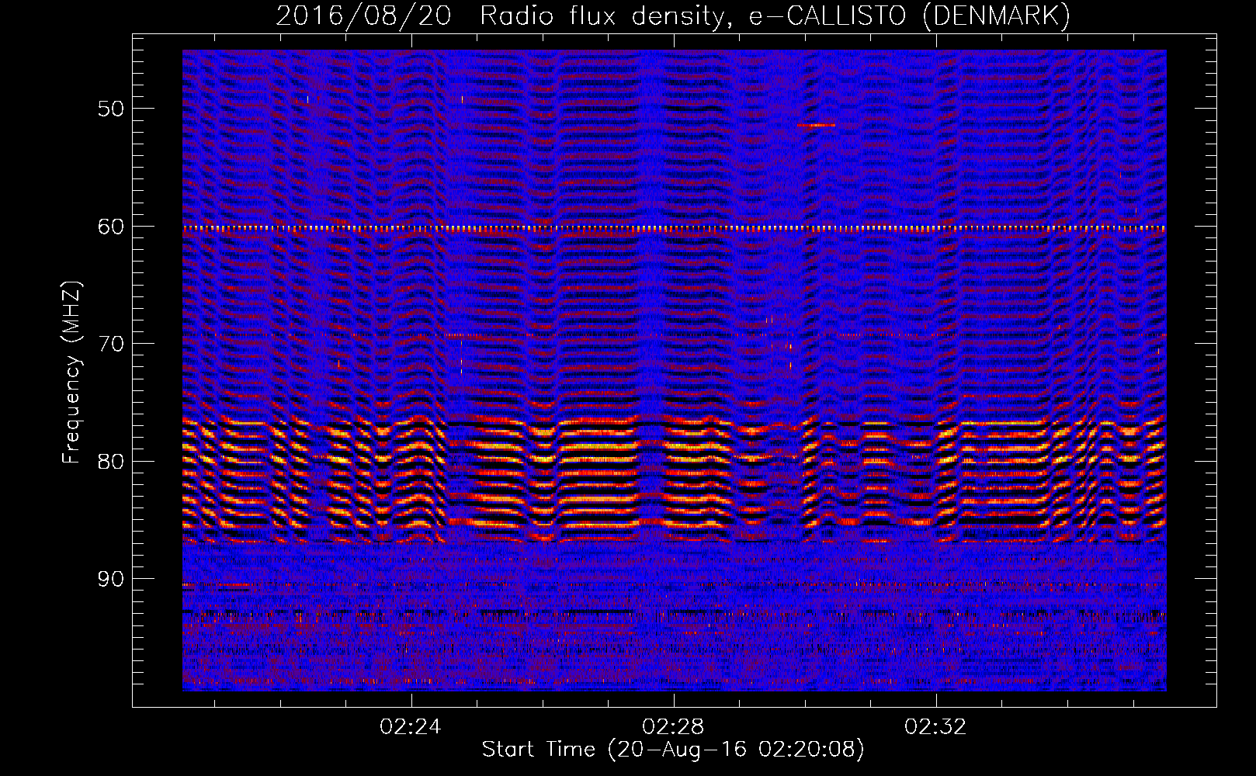
Task: Click the 02:24 time tick label
Action: (x=411, y=726)
